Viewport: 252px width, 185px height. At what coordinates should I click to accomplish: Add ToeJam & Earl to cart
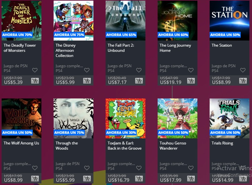tap(139, 179)
